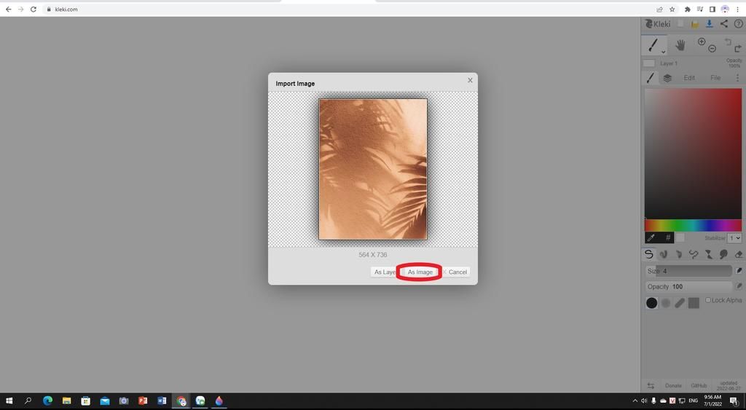Viewport: 746px width, 410px height.
Task: Select the Sketchy brush icon
Action: tap(678, 254)
